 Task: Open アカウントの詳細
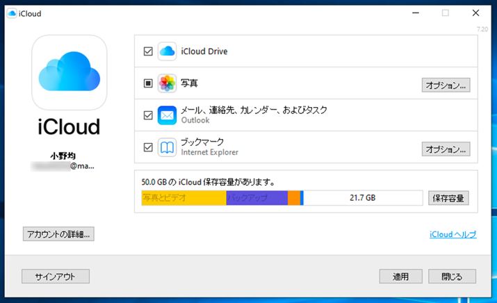[58, 234]
